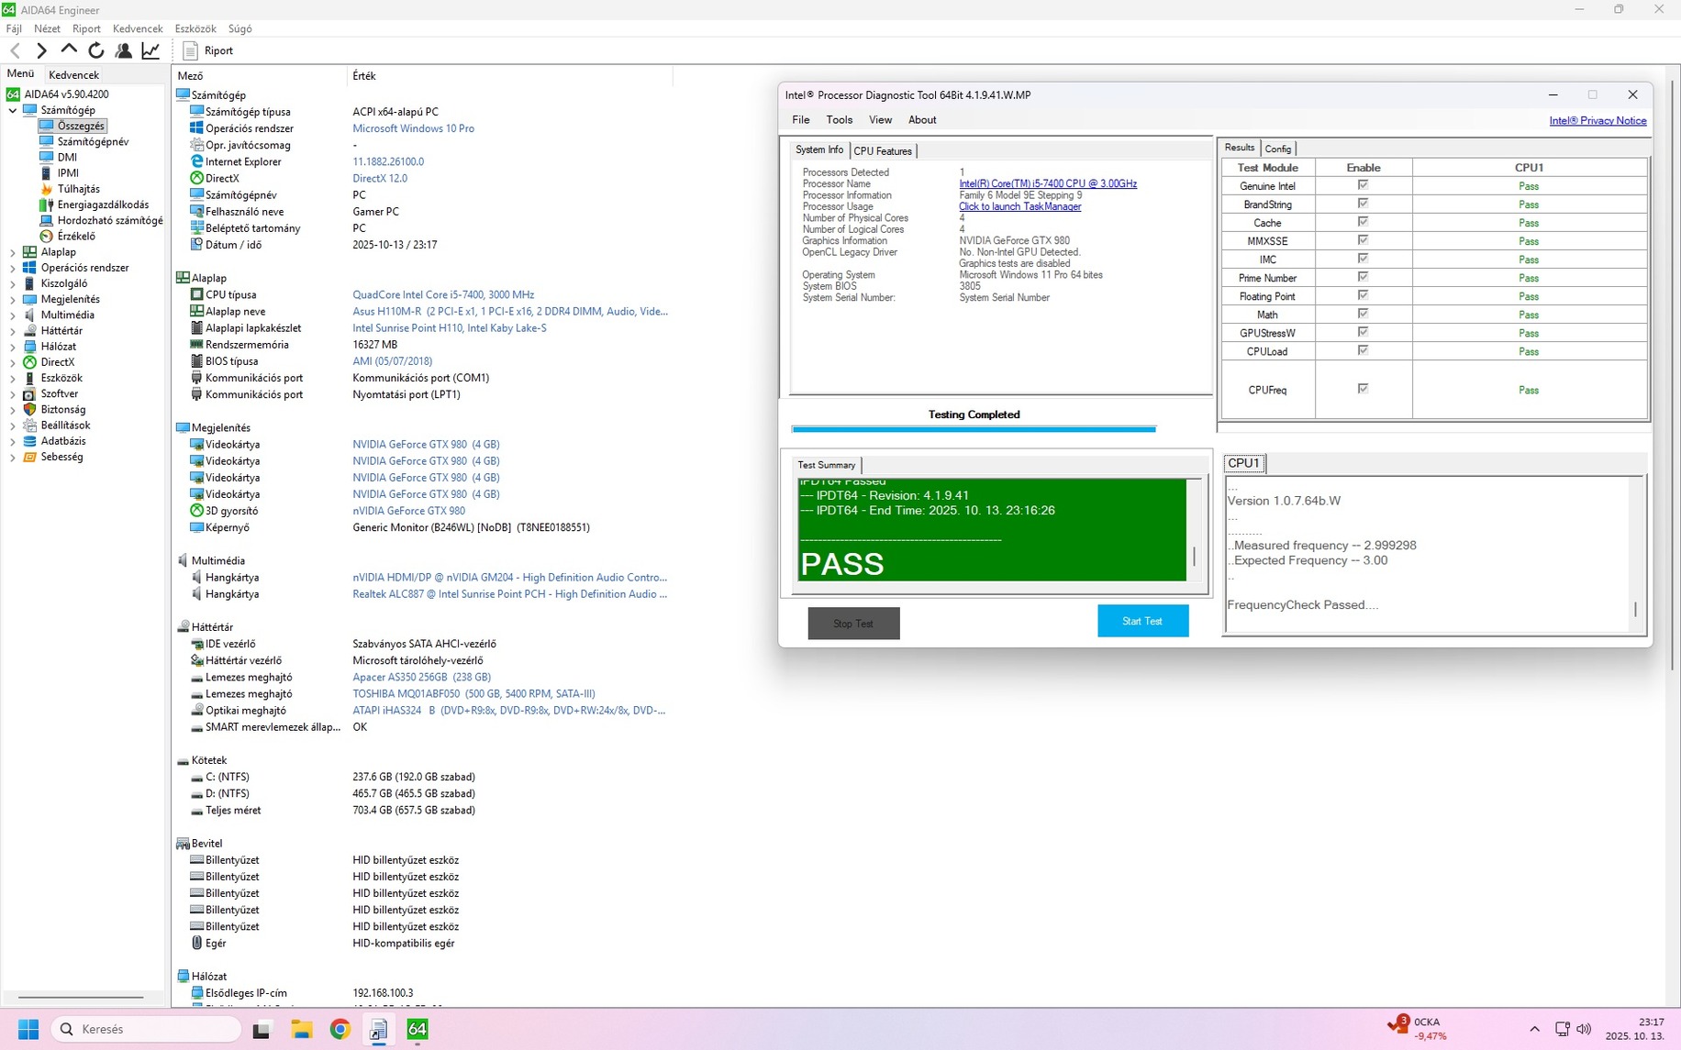Switch to the Config tab
The height and width of the screenshot is (1050, 1681).
coord(1277,149)
